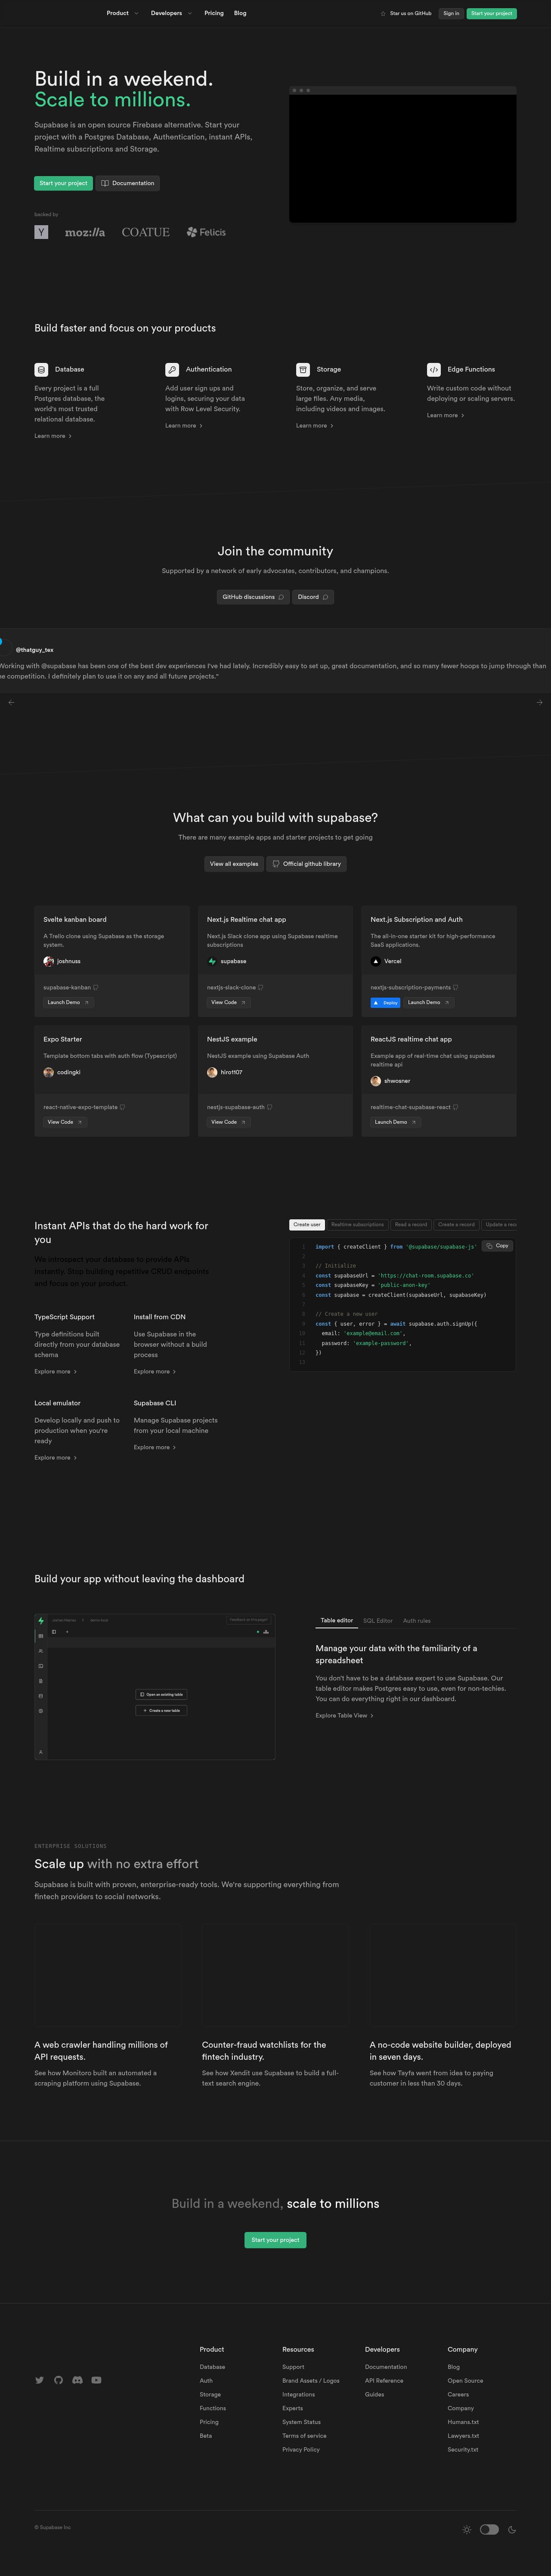Image resolution: width=551 pixels, height=2576 pixels.
Task: Open Learn more under Edge Functions
Action: click(x=446, y=415)
